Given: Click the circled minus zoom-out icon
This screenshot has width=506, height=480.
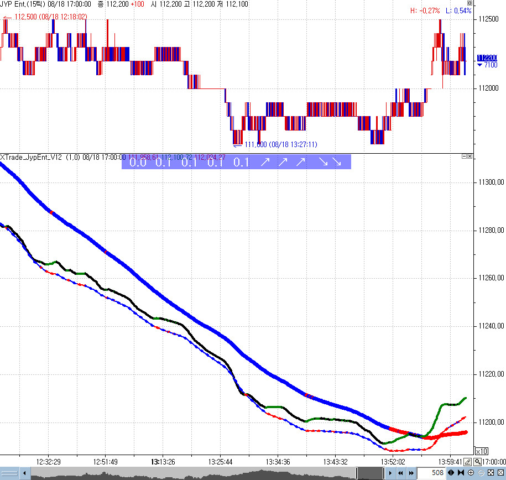Looking at the screenshot, I should tap(481, 473).
